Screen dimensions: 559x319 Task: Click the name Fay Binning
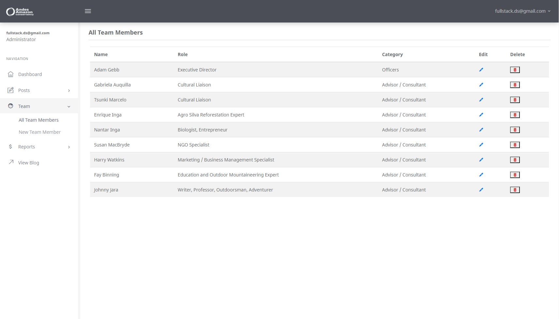[106, 175]
